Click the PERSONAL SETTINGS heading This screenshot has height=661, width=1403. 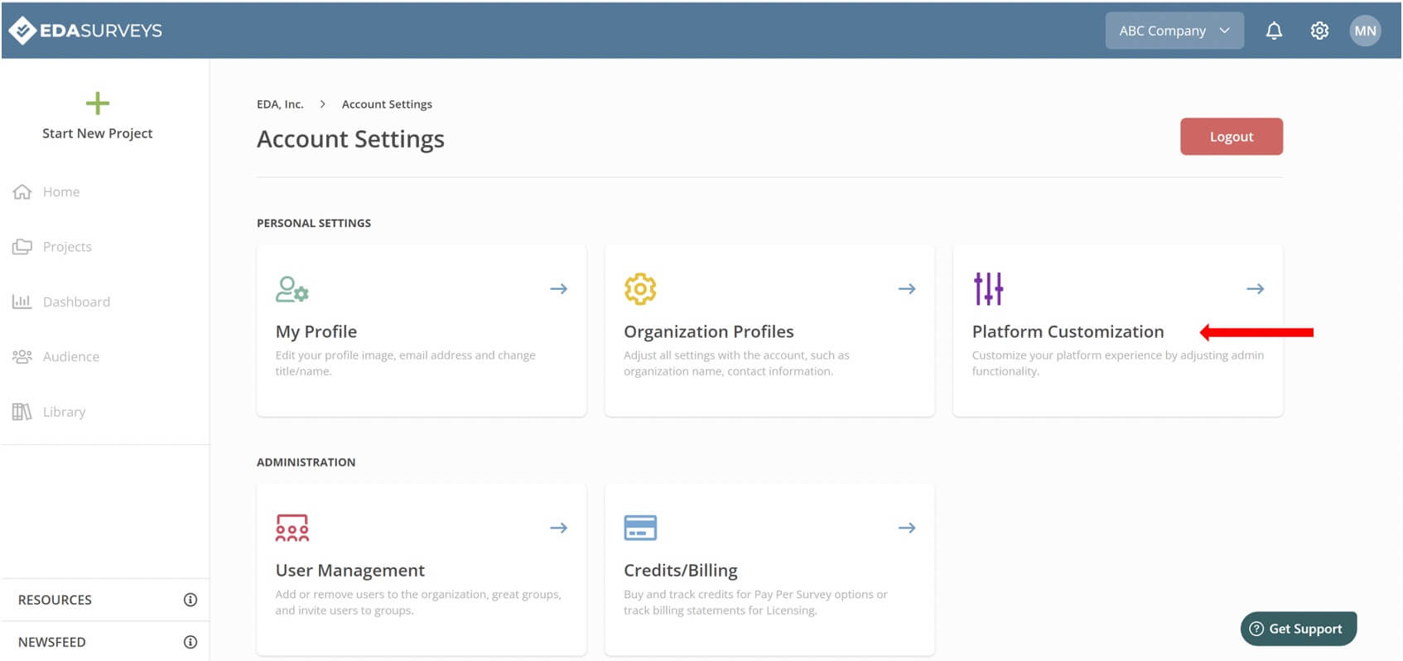click(314, 223)
